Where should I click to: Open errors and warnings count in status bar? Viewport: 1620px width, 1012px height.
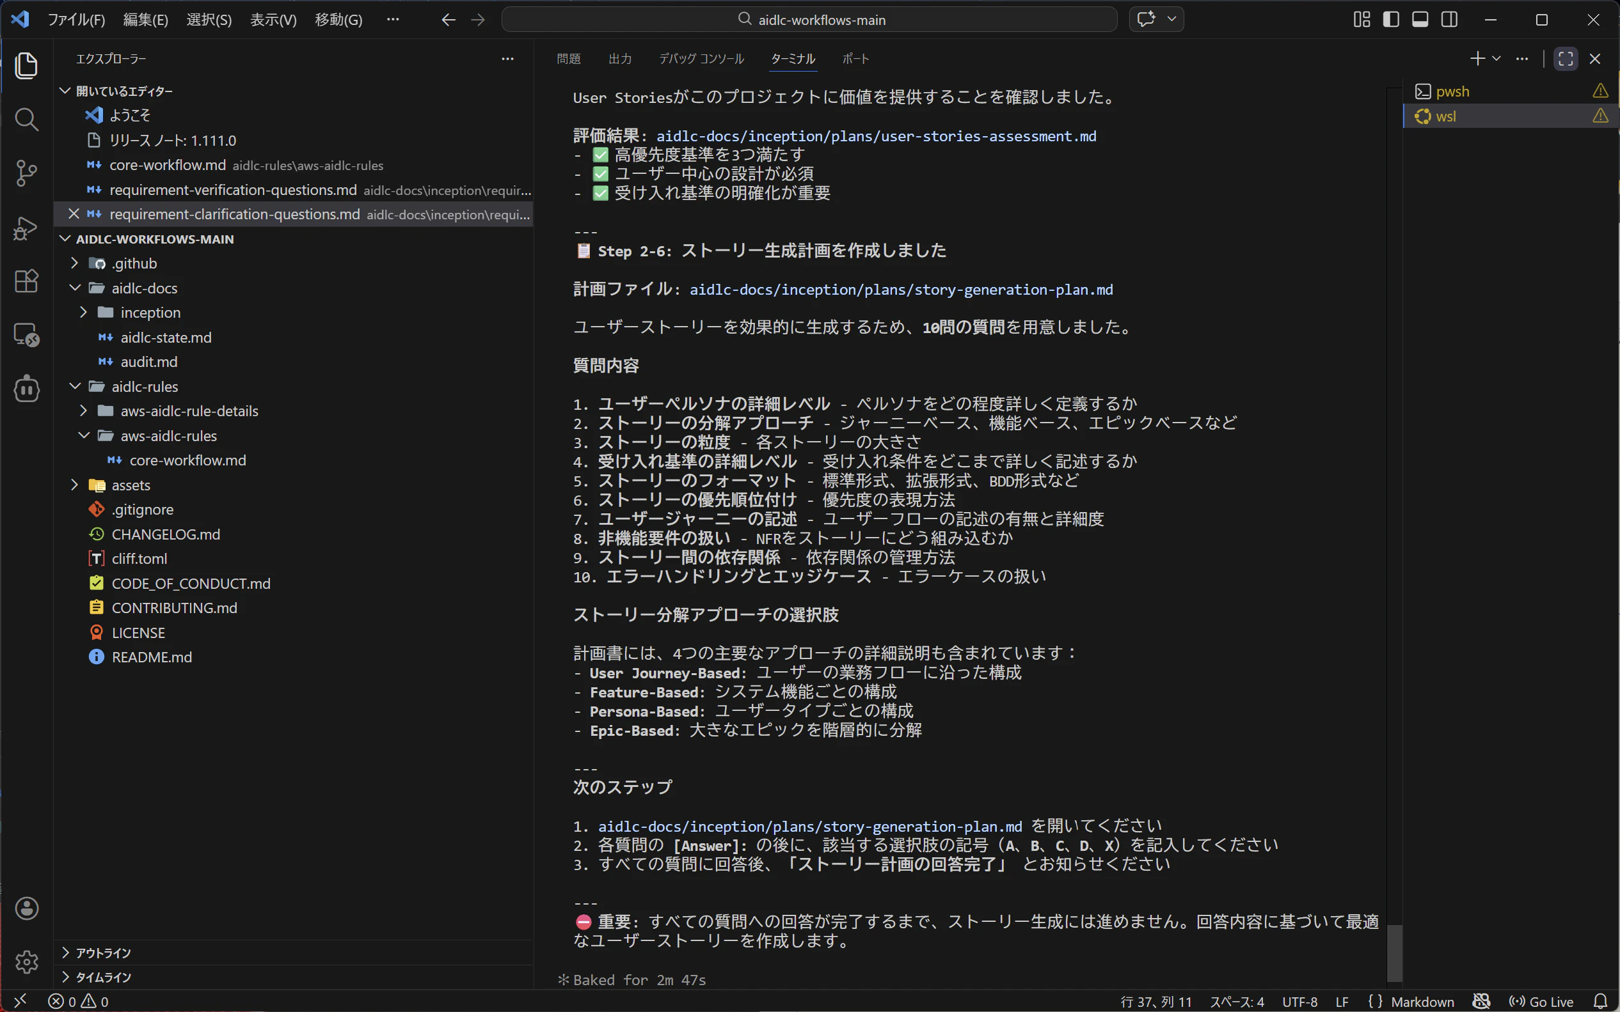pos(77,1001)
